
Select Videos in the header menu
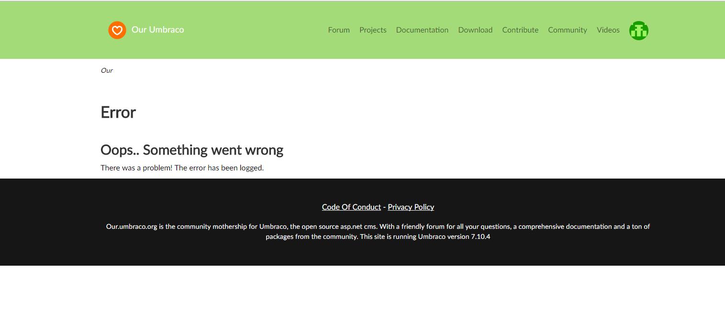coord(608,30)
